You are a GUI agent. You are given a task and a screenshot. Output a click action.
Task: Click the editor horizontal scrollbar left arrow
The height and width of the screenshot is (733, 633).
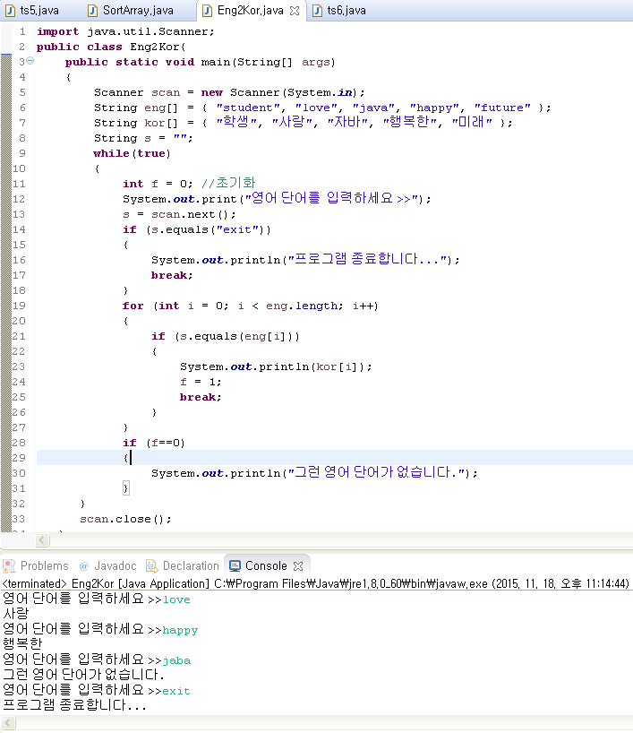pos(42,540)
